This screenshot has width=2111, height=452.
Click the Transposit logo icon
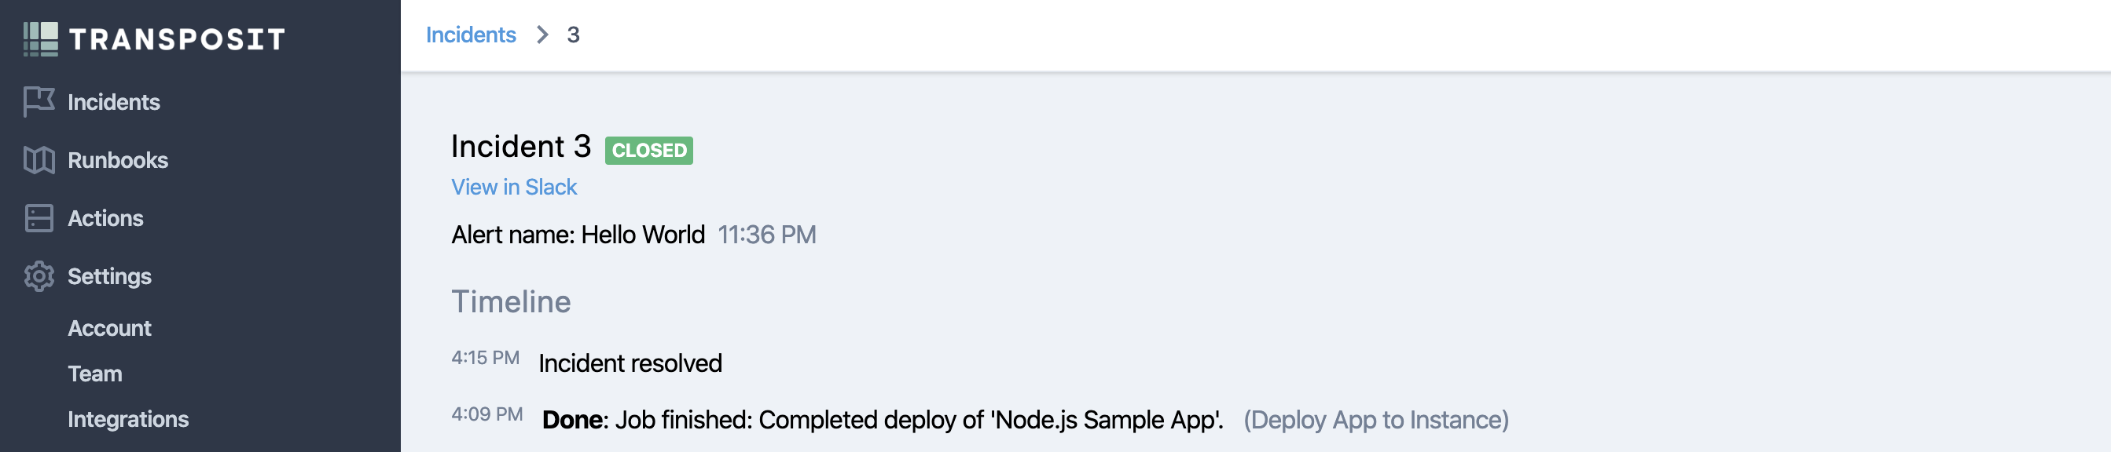pyautogui.click(x=40, y=38)
